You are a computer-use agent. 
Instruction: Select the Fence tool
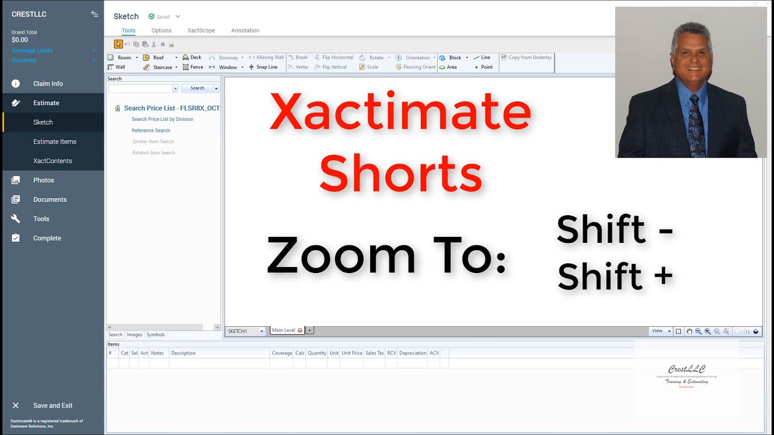tap(192, 67)
